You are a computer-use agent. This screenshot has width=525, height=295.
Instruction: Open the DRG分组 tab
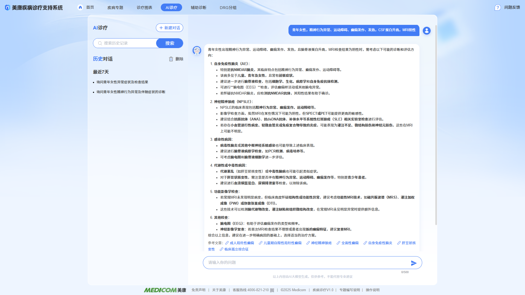[x=228, y=8]
